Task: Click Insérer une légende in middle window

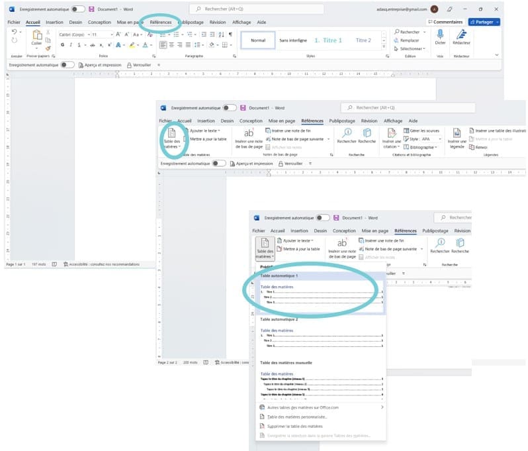Action: [457, 138]
